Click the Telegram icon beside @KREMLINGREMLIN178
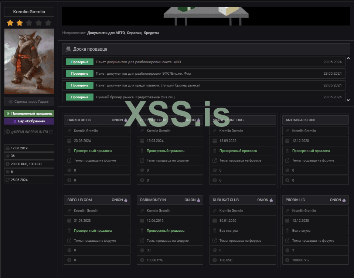Image resolution: width=354 pixels, height=278 pixels. [8, 132]
